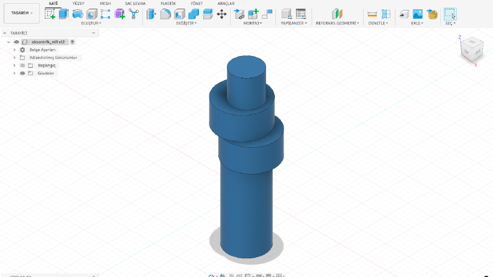Click the Insert Mesh icon in Ekle

432,14
